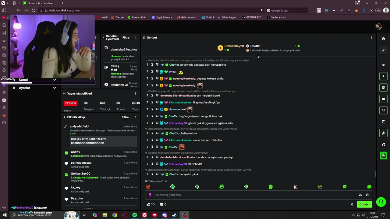The height and width of the screenshot is (219, 390).
Task: Click the VPN button in browser toolbar
Action: coord(378,10)
